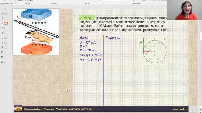This screenshot has height=113, width=202.
Task: Click the green Р. № 848 label
Action: 87,18
